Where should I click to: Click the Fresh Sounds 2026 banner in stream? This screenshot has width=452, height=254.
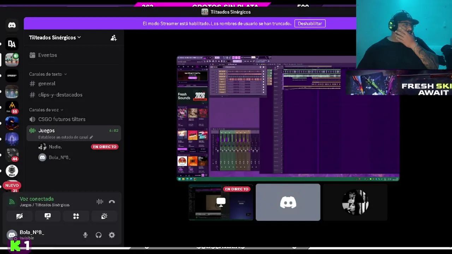click(192, 96)
